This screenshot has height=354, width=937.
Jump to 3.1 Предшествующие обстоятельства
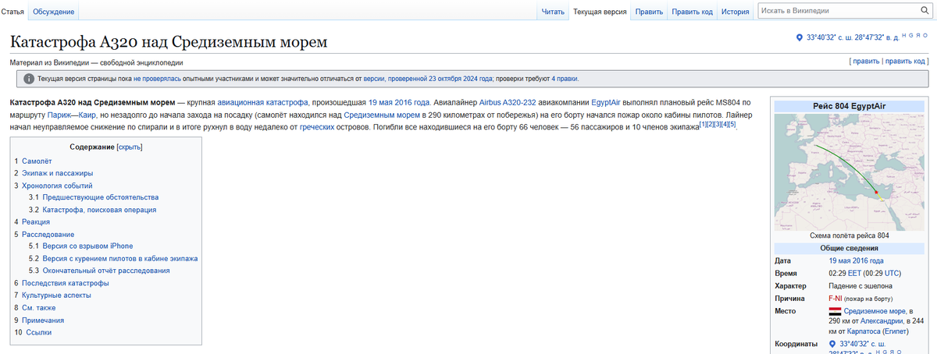point(94,197)
